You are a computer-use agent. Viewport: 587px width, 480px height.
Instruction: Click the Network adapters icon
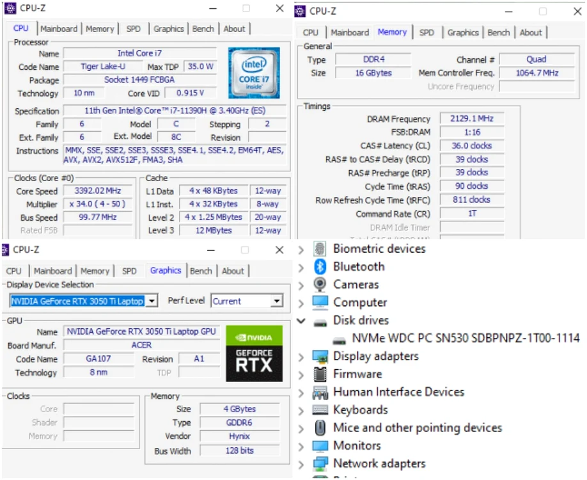pos(320,463)
